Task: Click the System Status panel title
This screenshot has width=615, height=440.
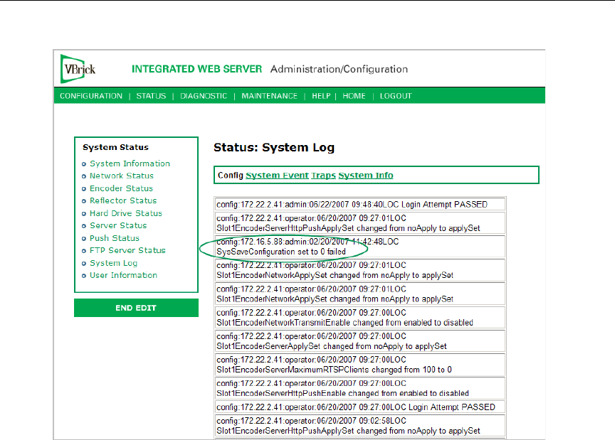Action: (116, 147)
